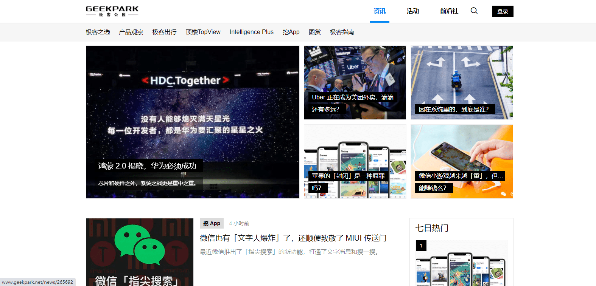Viewport: 596px width, 286px height.
Task: Open article 微信也有「文字大爆炸」了
Action: click(293, 238)
